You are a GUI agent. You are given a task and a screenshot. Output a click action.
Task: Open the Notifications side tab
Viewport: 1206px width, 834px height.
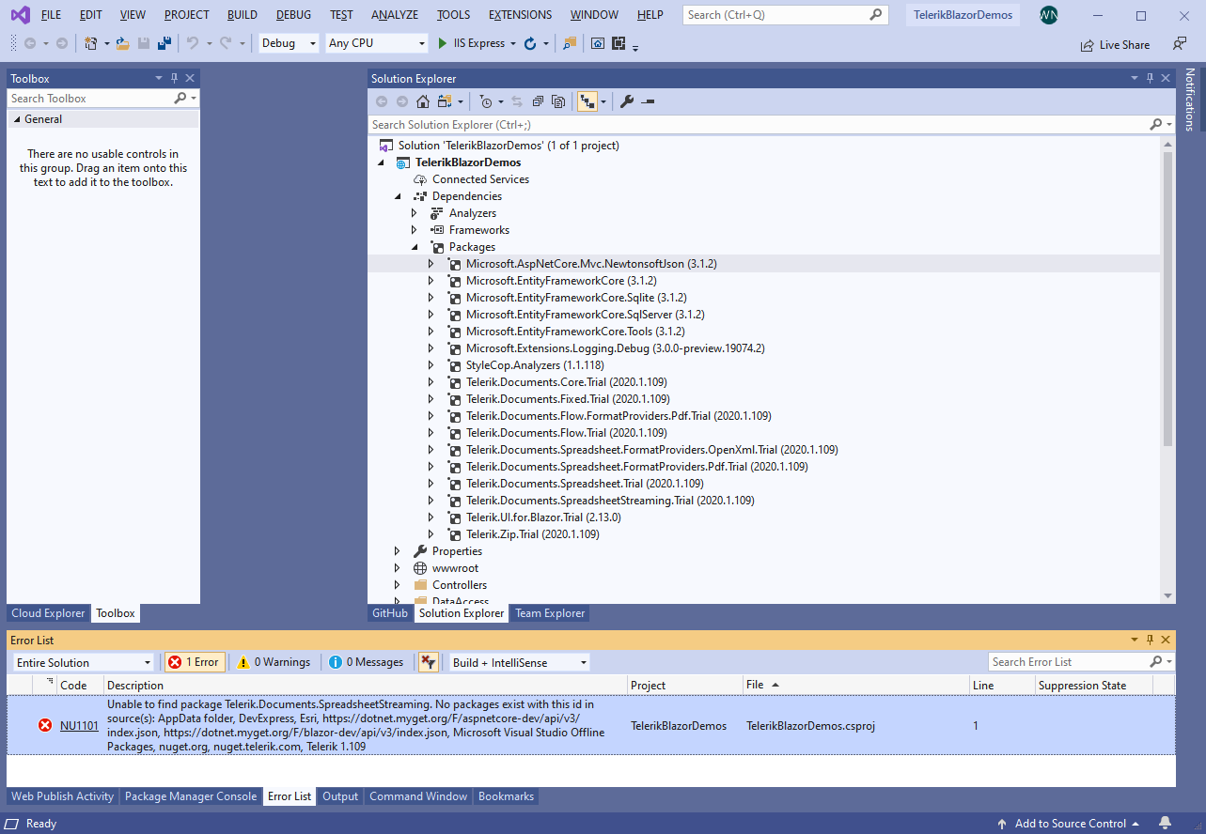pyautogui.click(x=1189, y=99)
